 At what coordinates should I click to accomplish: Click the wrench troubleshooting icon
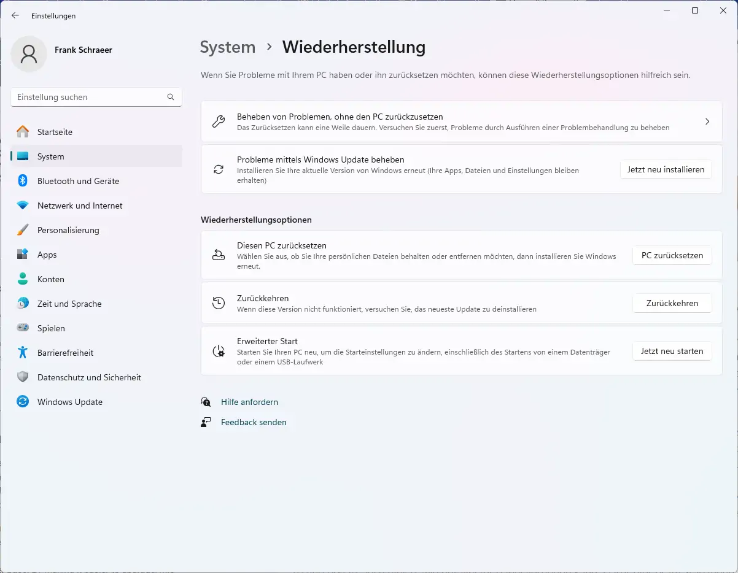click(x=219, y=121)
